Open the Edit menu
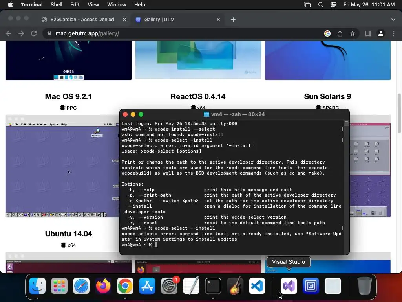402x302 pixels. pos(75,5)
